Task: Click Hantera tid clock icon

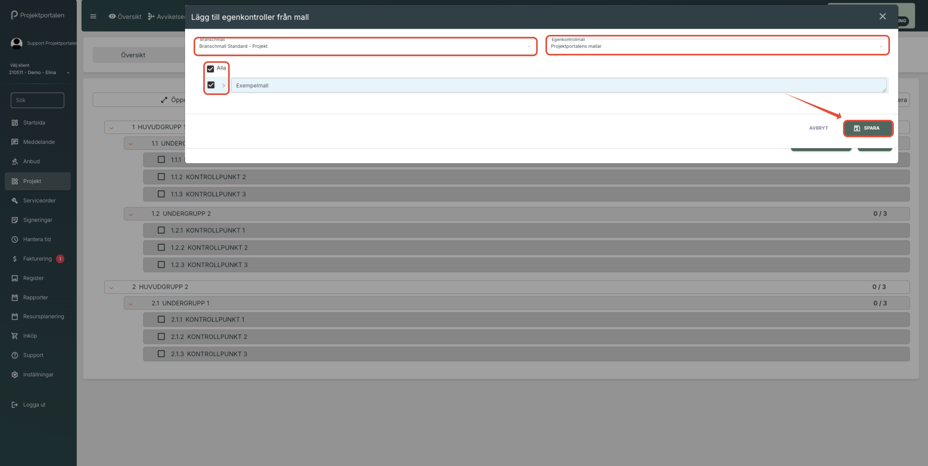Action: coord(15,239)
